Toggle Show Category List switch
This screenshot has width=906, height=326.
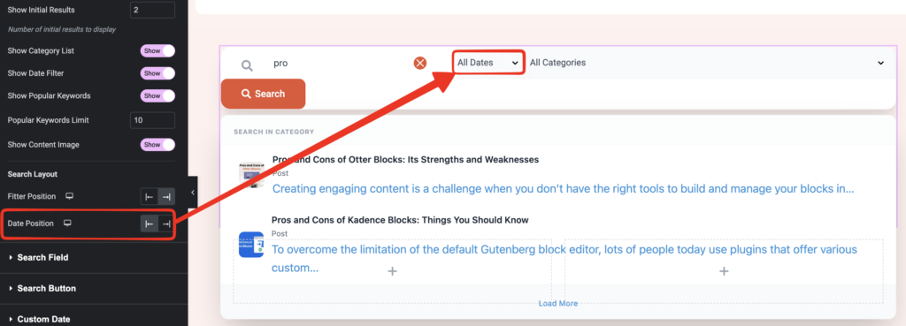(157, 50)
